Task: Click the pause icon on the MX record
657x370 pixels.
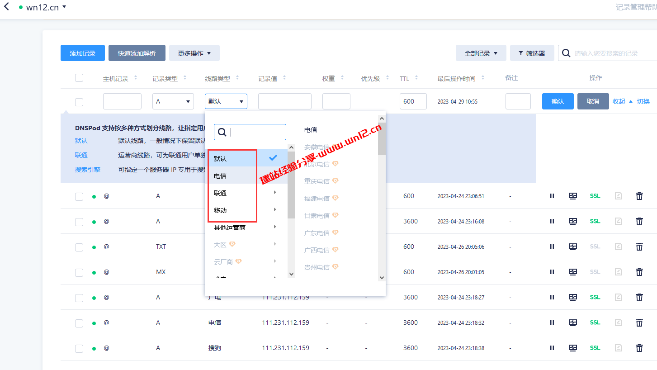Action: tap(552, 272)
